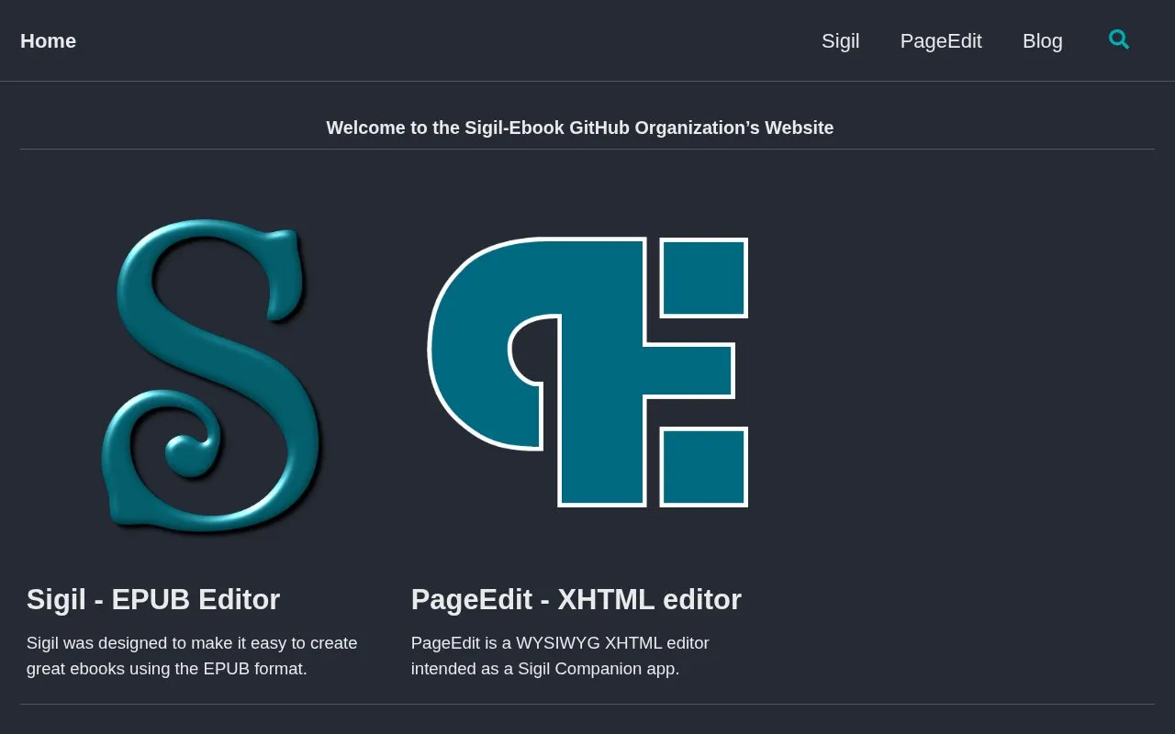Open the Blog menu item
Screen dimensions: 1175x734
point(1043,41)
